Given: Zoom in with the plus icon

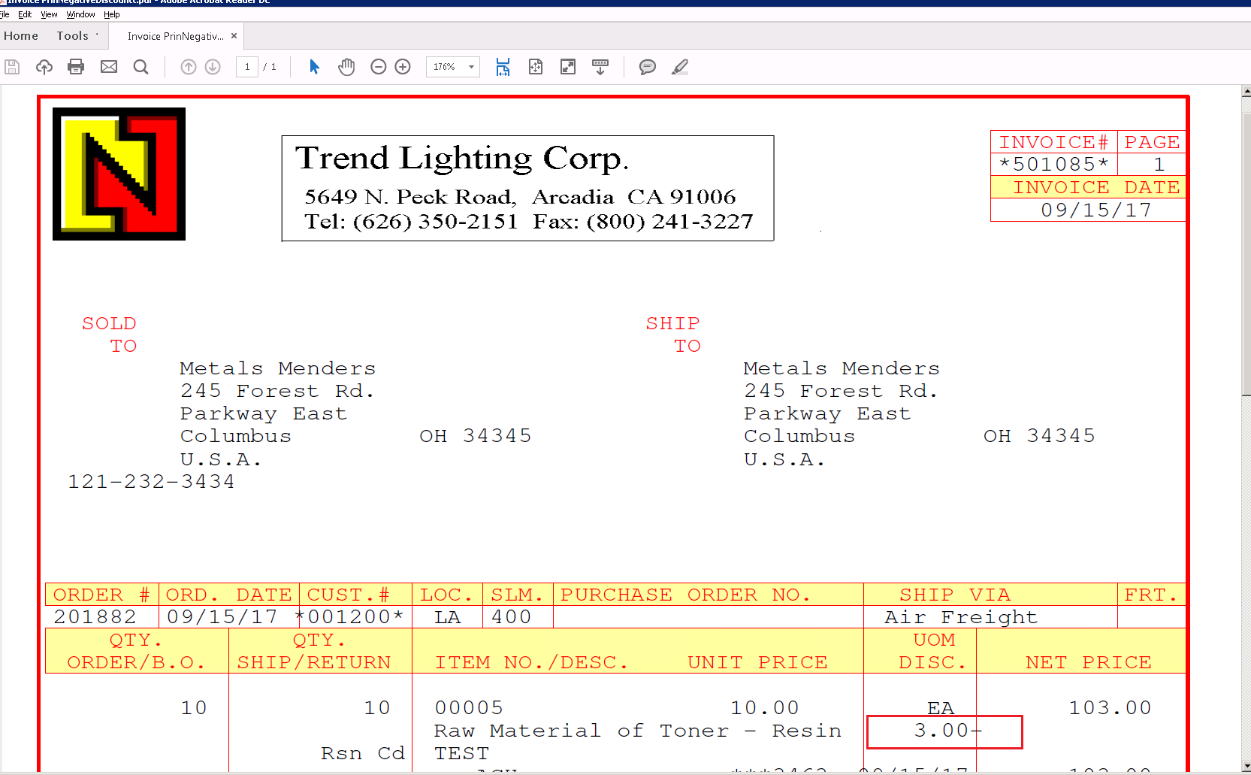Looking at the screenshot, I should pos(403,67).
